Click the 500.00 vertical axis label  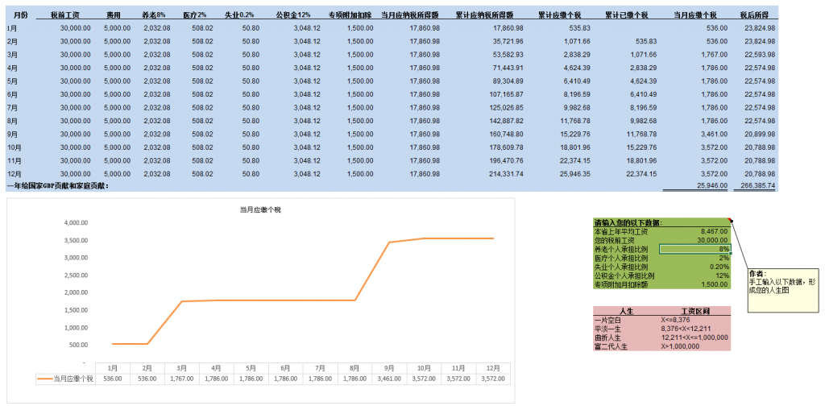[x=79, y=345]
